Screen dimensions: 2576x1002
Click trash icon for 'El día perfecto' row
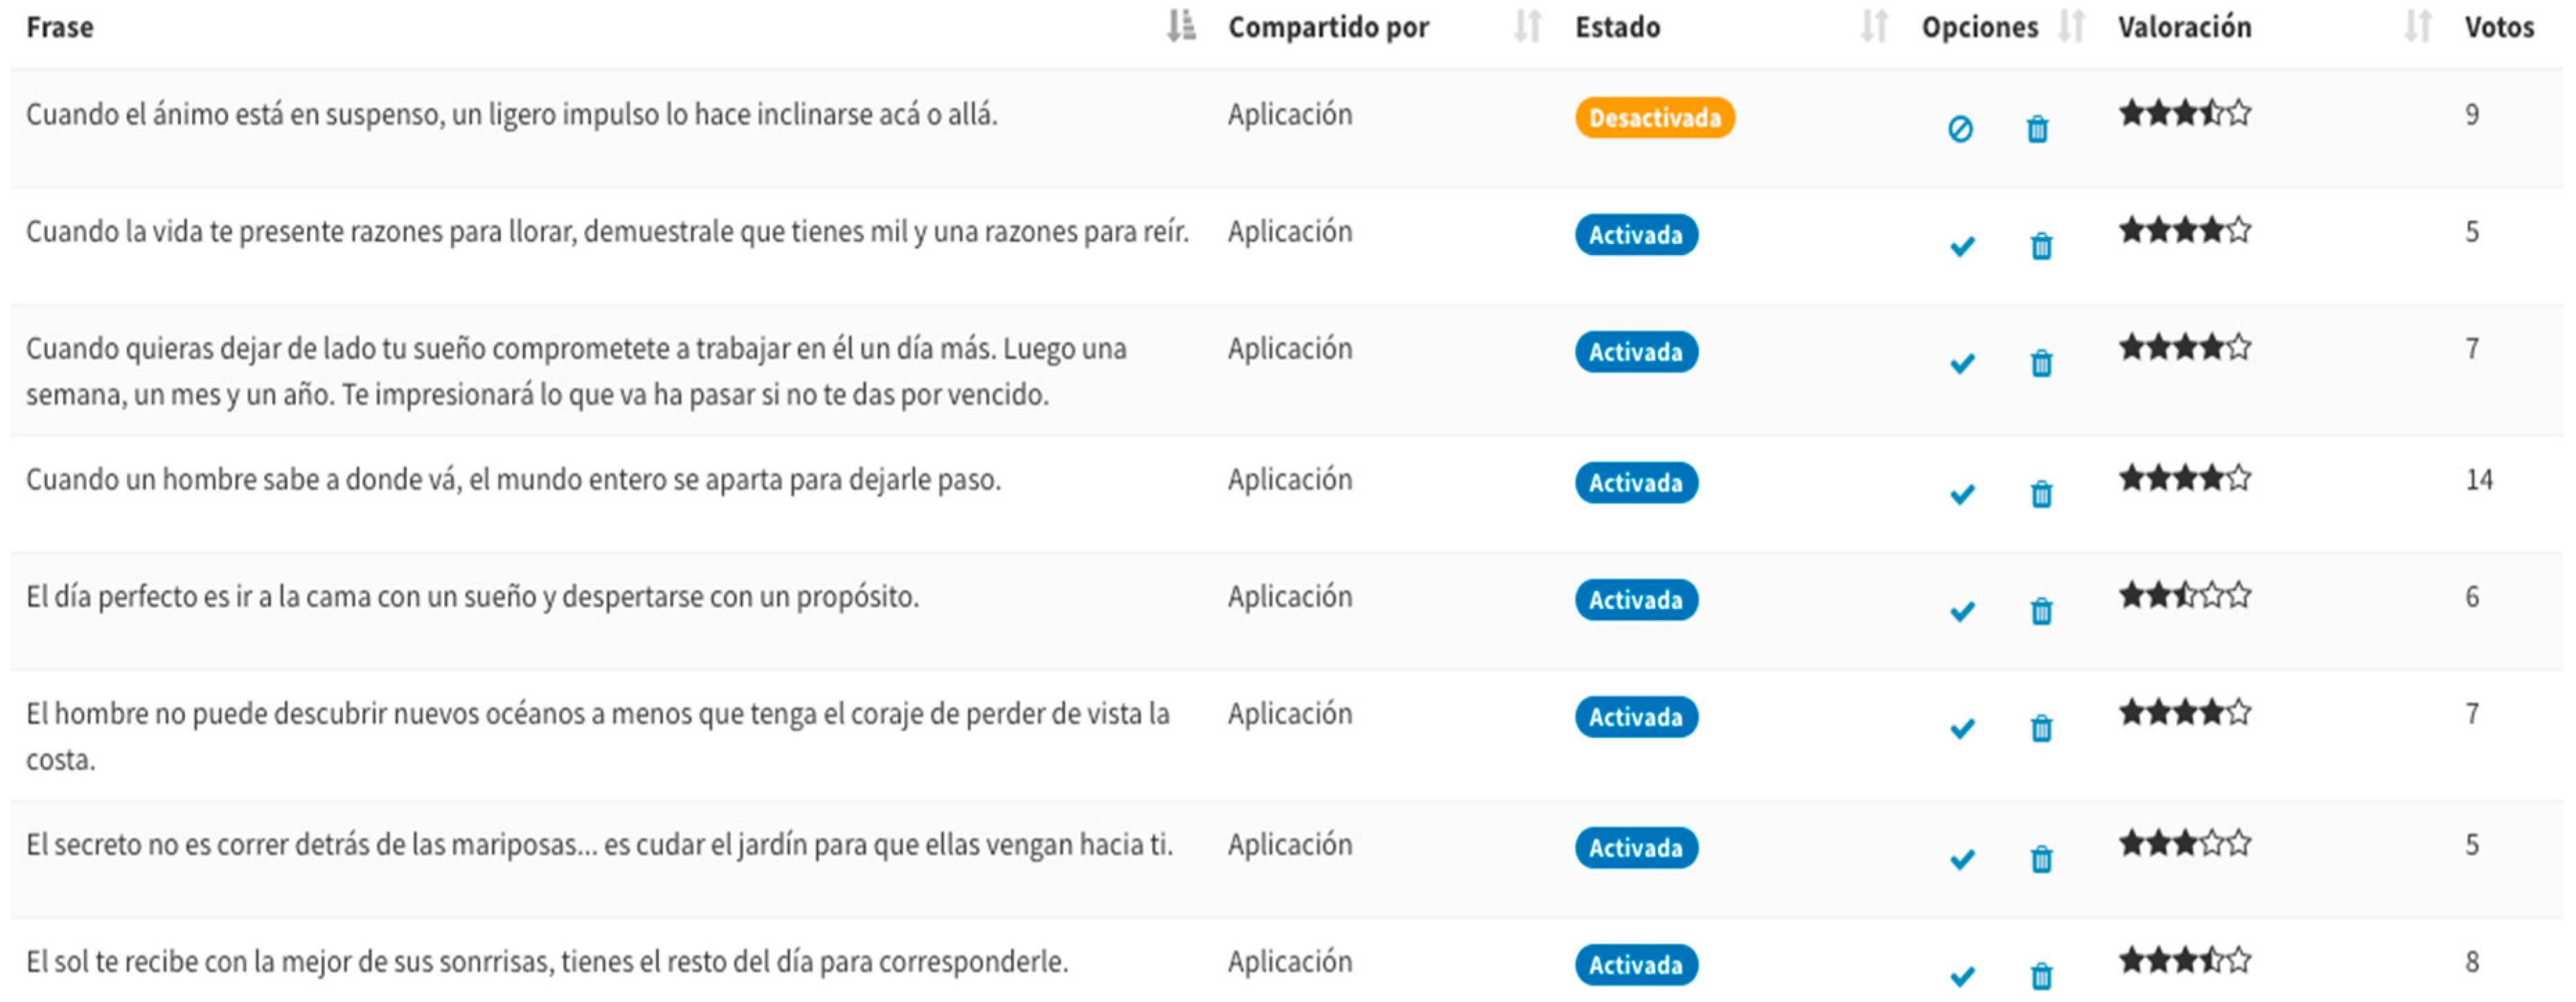coord(2041,611)
